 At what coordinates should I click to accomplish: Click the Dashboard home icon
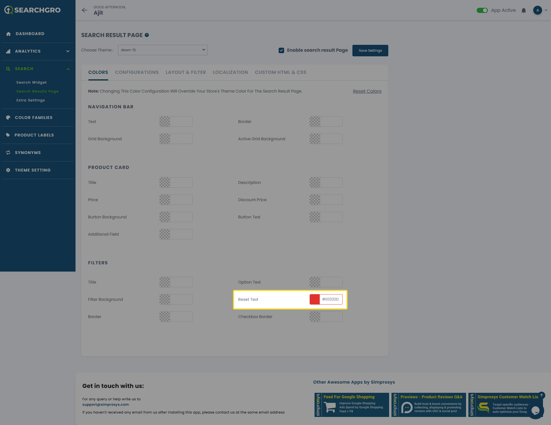tap(8, 34)
